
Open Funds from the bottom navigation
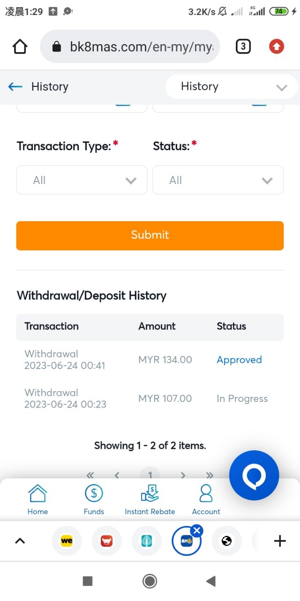94,500
